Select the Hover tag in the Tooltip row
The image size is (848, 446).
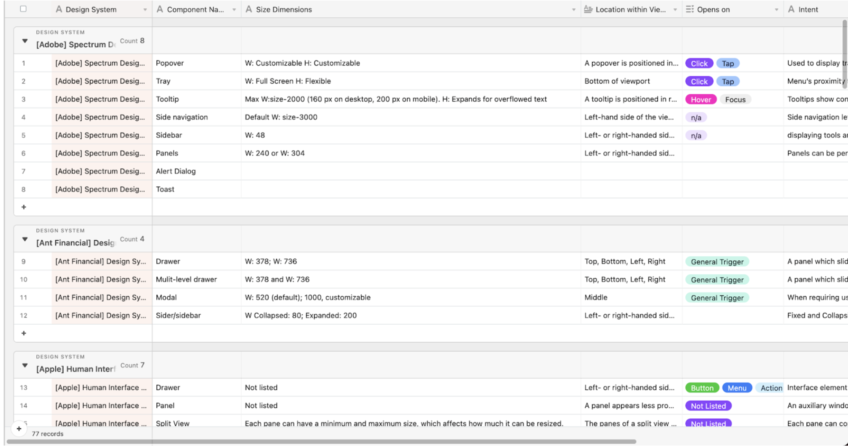pos(701,99)
